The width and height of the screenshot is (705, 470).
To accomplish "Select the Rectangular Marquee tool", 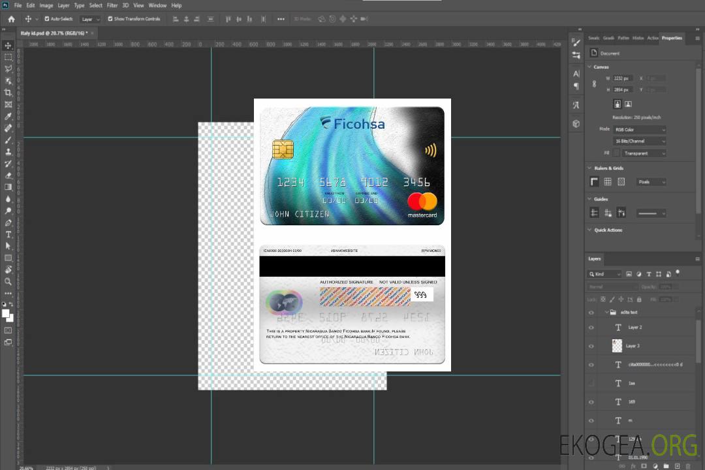I will (x=8, y=57).
